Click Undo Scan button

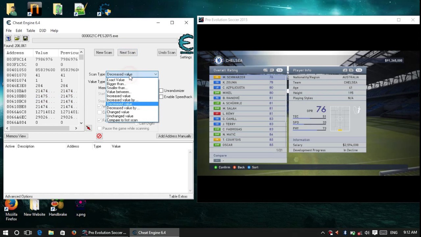point(167,52)
